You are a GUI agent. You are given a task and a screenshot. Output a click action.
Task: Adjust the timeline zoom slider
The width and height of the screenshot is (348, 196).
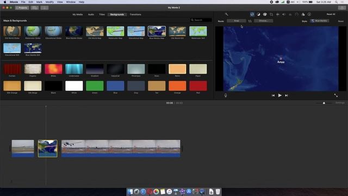click(x=324, y=103)
